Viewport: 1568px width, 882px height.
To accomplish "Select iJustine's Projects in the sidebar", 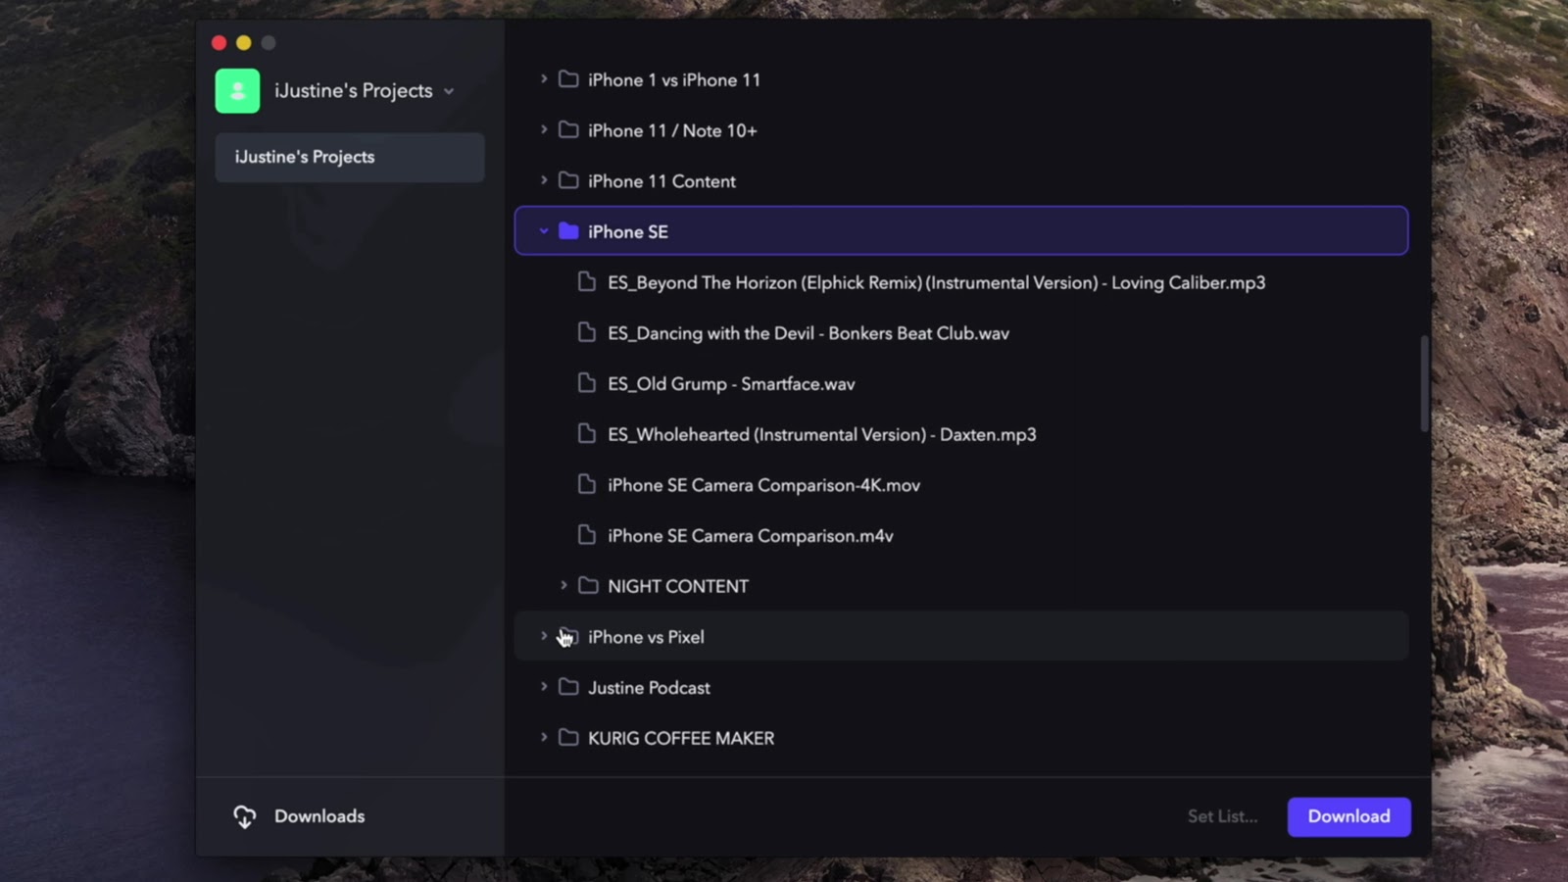I will pos(350,157).
